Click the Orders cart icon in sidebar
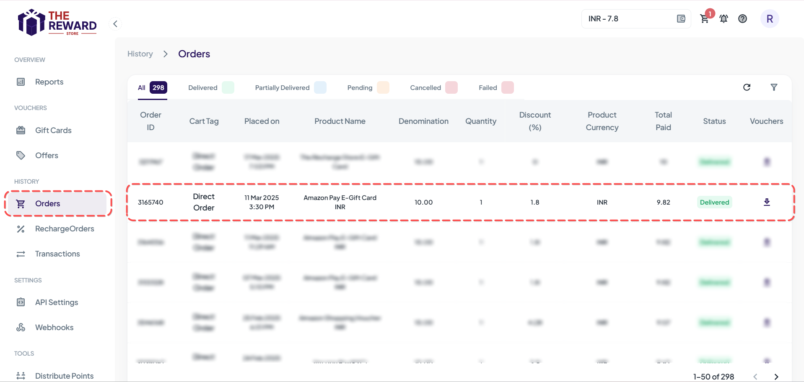Viewport: 804px width, 382px height. pyautogui.click(x=21, y=204)
